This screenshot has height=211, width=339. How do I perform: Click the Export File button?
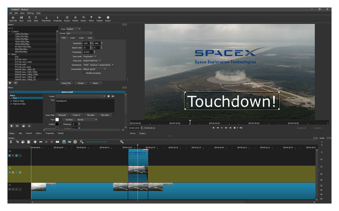pyautogui.click(x=66, y=83)
